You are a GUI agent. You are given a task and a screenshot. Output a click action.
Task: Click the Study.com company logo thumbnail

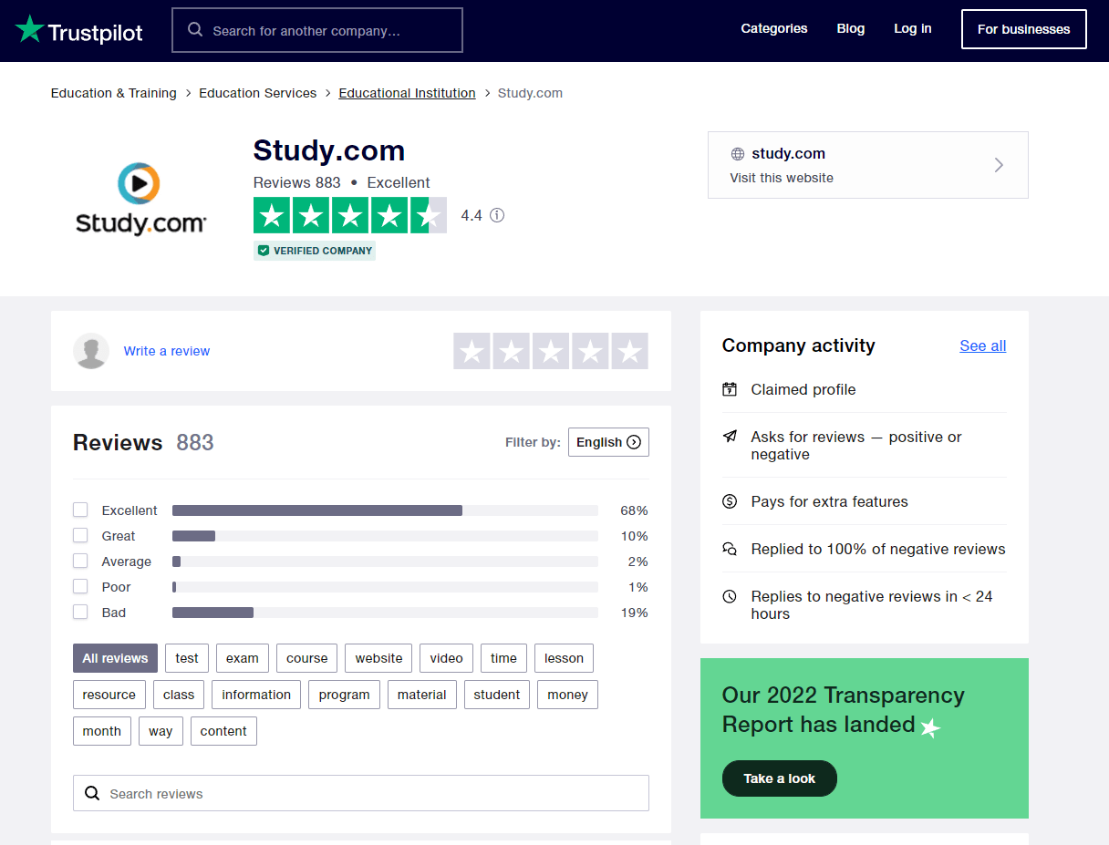pos(140,199)
